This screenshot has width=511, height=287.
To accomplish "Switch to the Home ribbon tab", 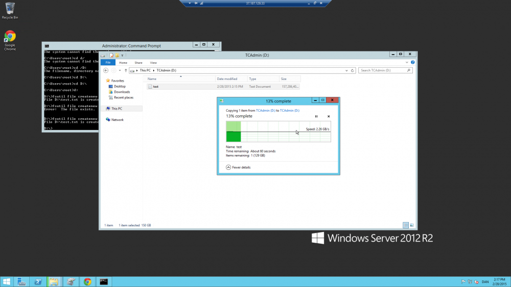I will [x=123, y=62].
